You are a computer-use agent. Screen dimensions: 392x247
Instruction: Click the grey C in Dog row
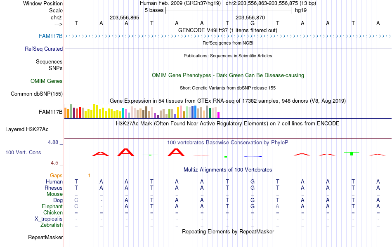pos(76,200)
